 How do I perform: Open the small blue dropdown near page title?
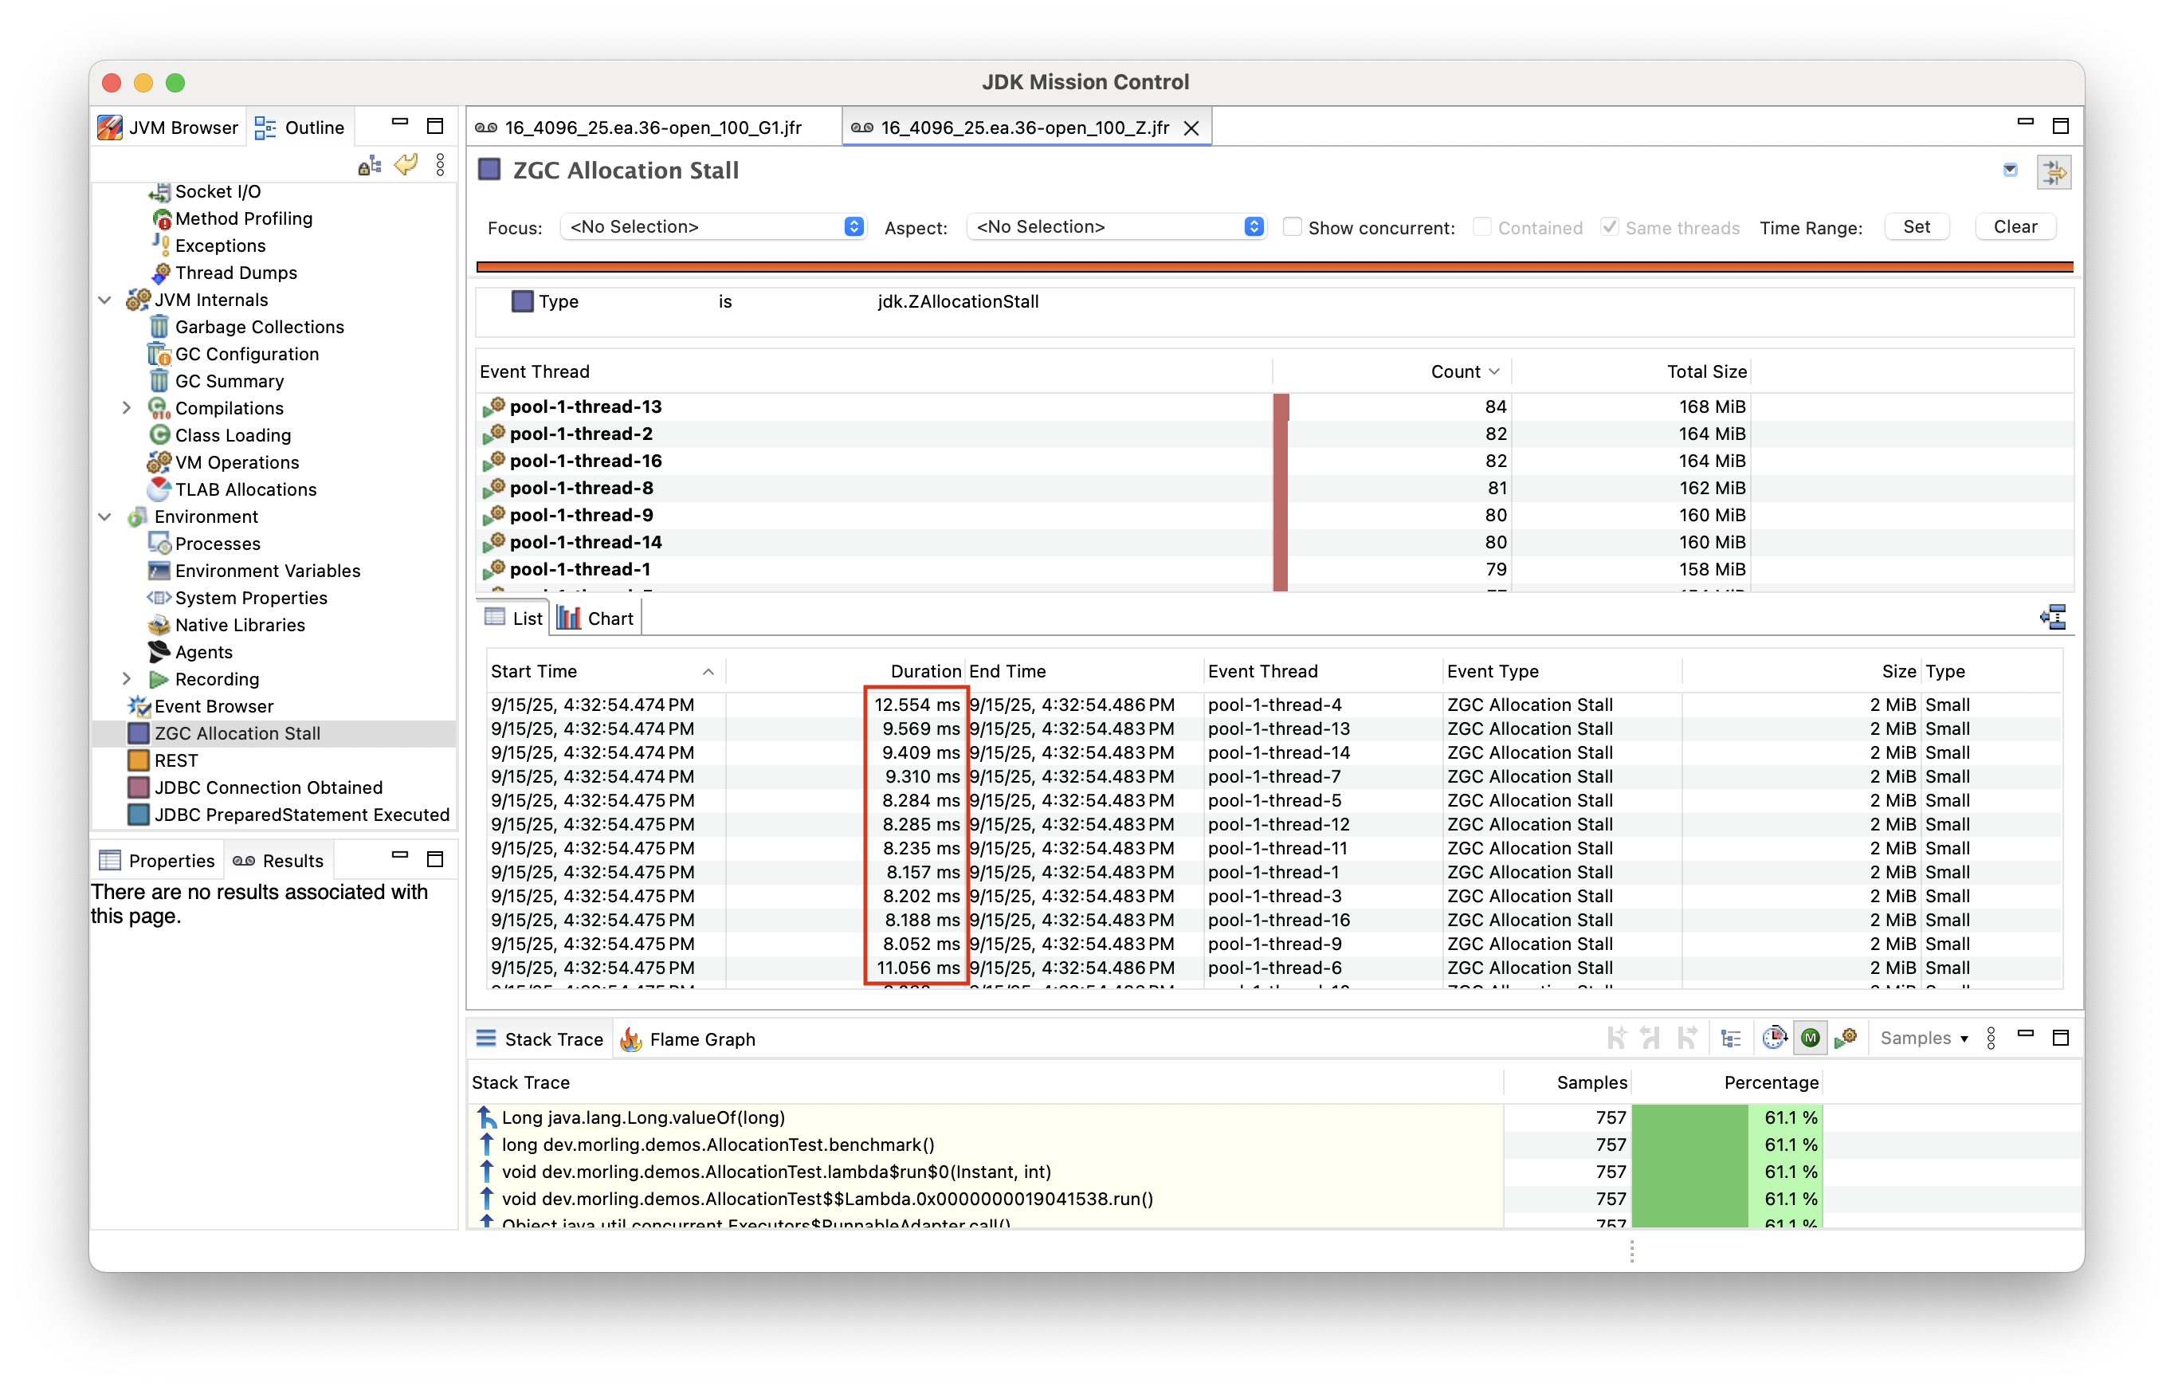coord(2010,170)
